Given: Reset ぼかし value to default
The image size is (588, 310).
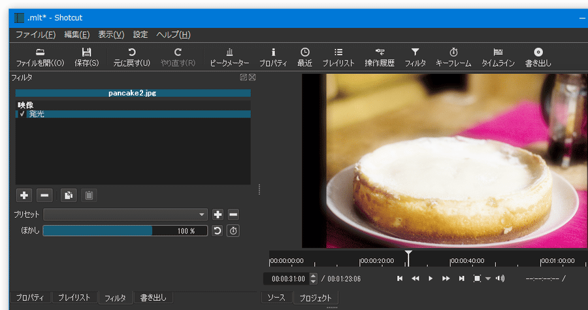Looking at the screenshot, I should pyautogui.click(x=217, y=230).
